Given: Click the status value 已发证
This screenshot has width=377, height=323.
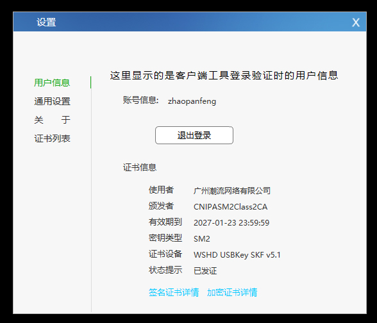Looking at the screenshot, I should pos(205,271).
